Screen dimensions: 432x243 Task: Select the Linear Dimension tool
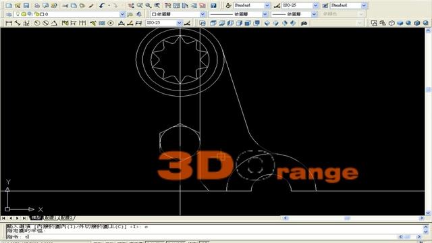[9, 23]
